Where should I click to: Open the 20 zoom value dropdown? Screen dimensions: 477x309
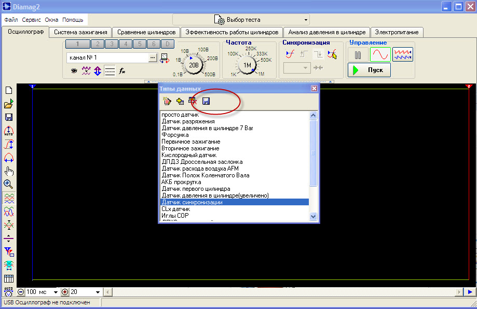click(98, 292)
